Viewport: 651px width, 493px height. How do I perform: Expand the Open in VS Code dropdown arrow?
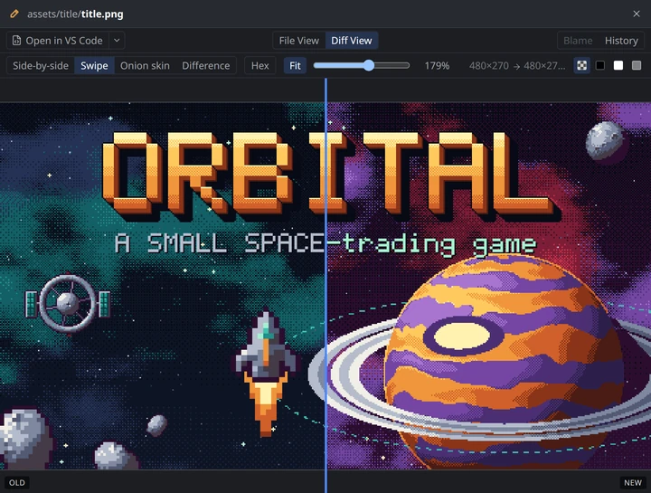pos(117,41)
